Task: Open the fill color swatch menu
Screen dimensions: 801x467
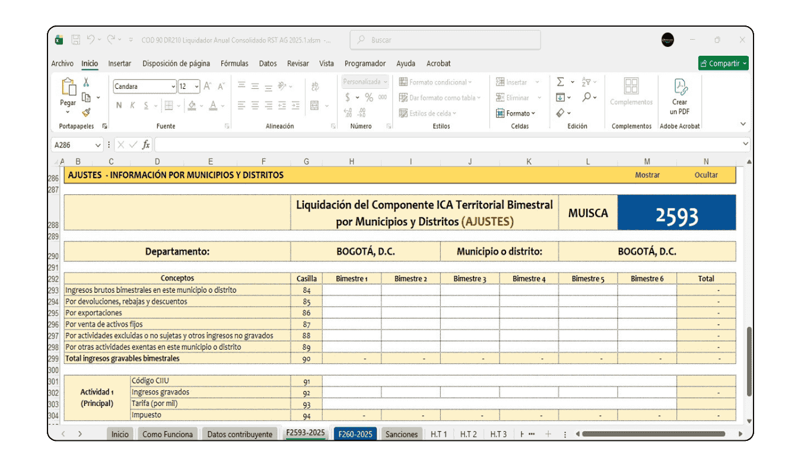Action: point(193,105)
